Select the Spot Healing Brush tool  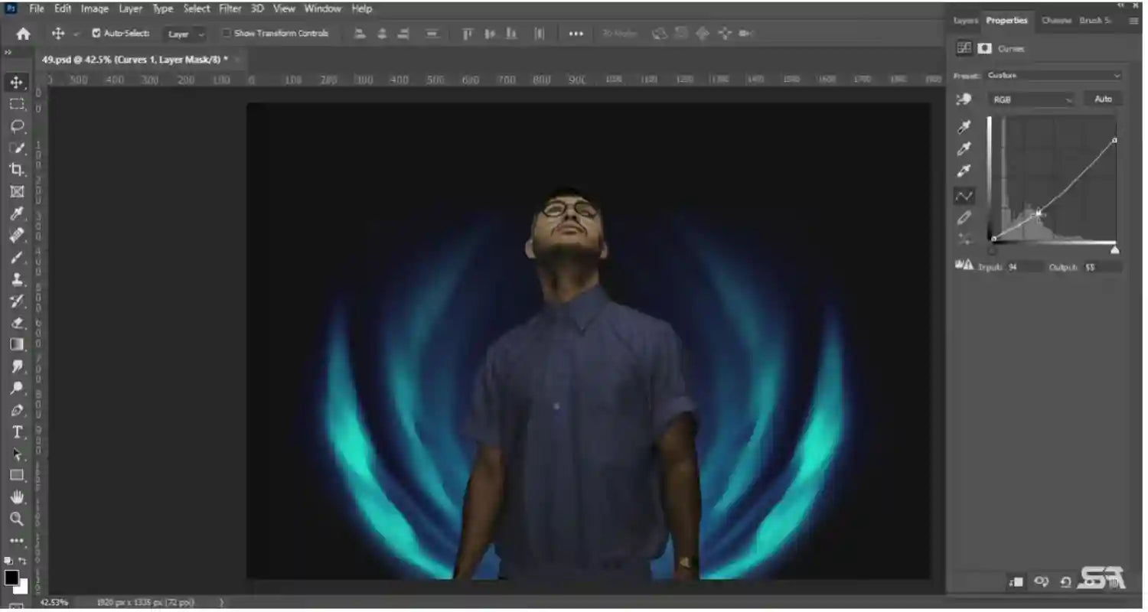coord(17,236)
